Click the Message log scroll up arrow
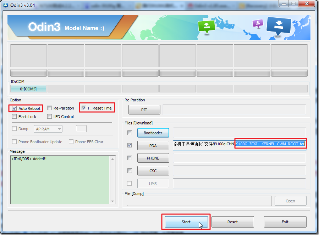 pos(113,159)
